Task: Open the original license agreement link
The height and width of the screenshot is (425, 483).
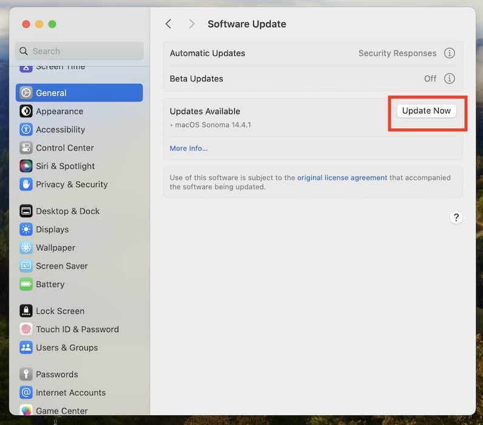Action: pos(342,178)
